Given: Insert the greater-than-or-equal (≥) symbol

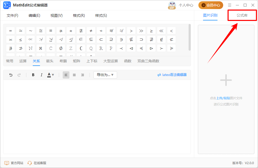Looking at the screenshot, I should 151,31.
